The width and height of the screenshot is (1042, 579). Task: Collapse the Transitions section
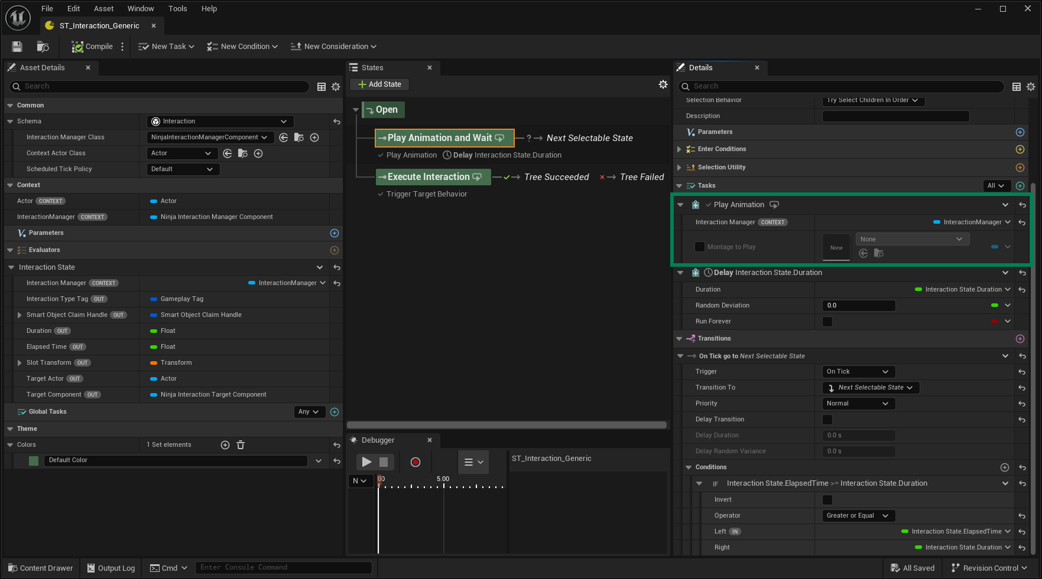[680, 338]
